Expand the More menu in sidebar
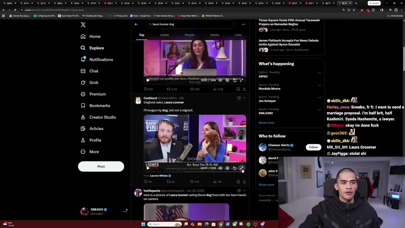Viewport: 405px width, 228px height. tap(90, 152)
